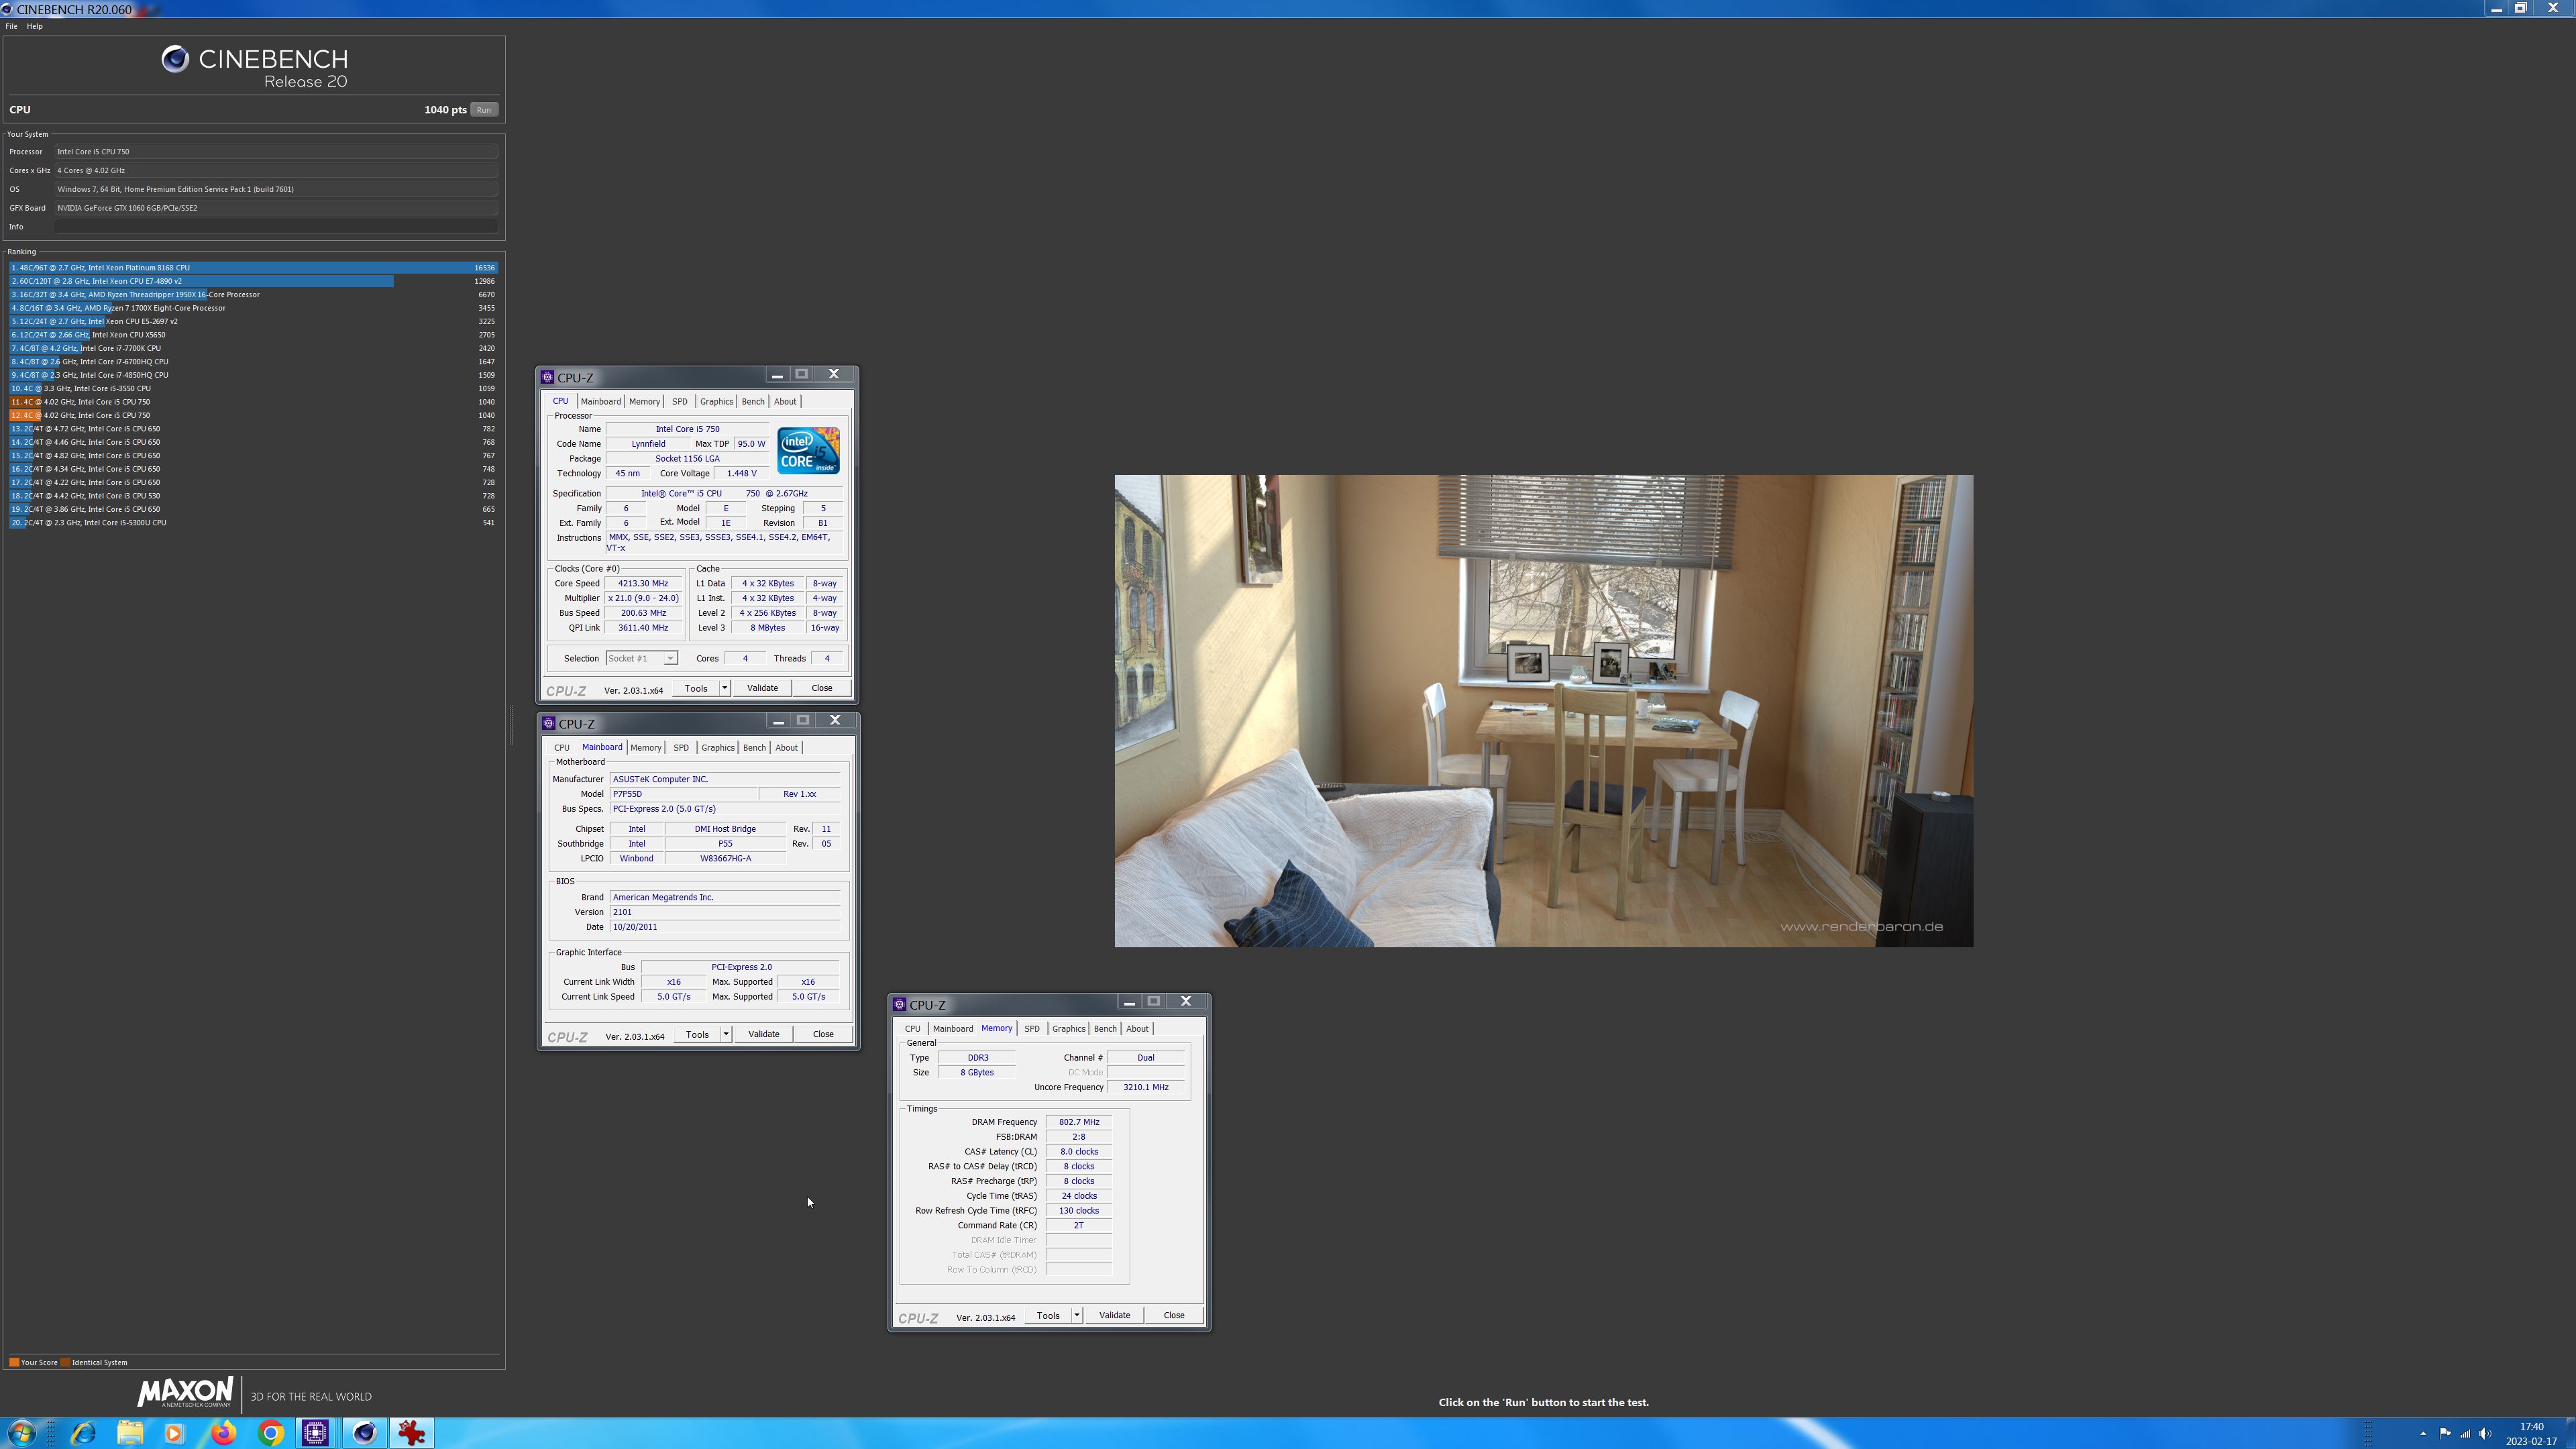
Task: Select Xeon Platinum 8168 ranking row
Action: pos(253,268)
